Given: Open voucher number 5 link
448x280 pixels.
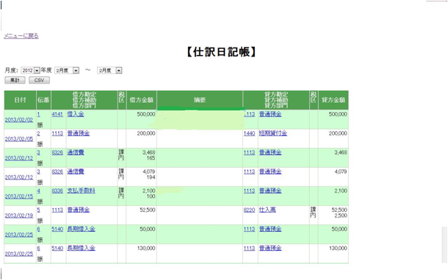Looking at the screenshot, I should pos(39,210).
